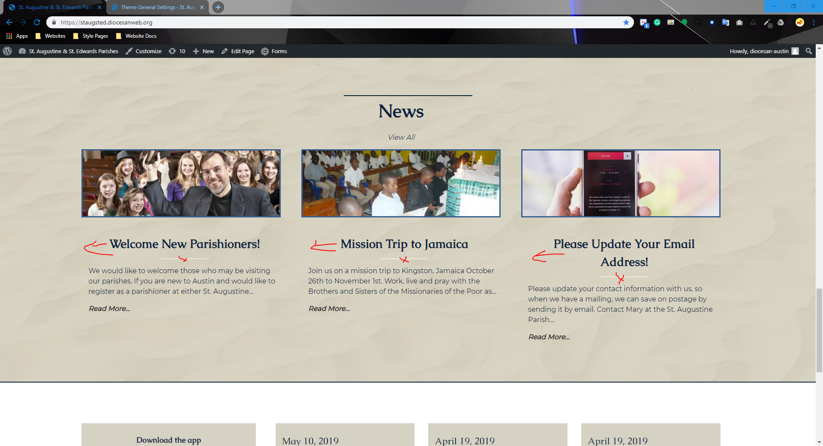Open the Website Docs bookmark folder
The width and height of the screenshot is (823, 446).
click(x=136, y=36)
